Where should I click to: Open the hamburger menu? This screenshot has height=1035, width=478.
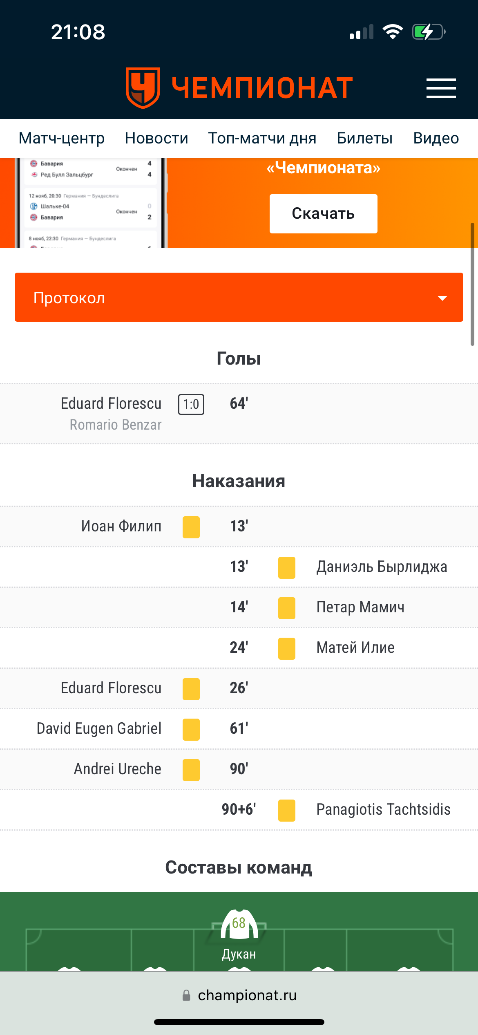pos(441,88)
